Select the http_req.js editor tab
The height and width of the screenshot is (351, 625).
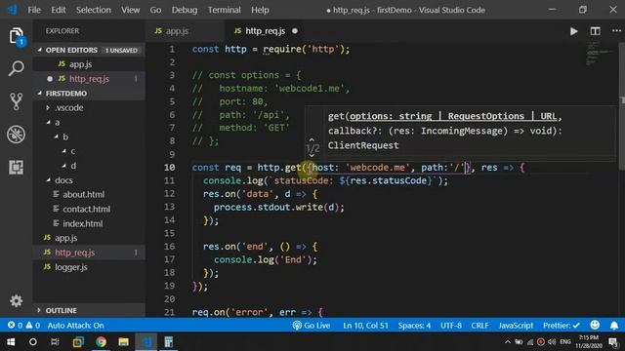tap(265, 30)
